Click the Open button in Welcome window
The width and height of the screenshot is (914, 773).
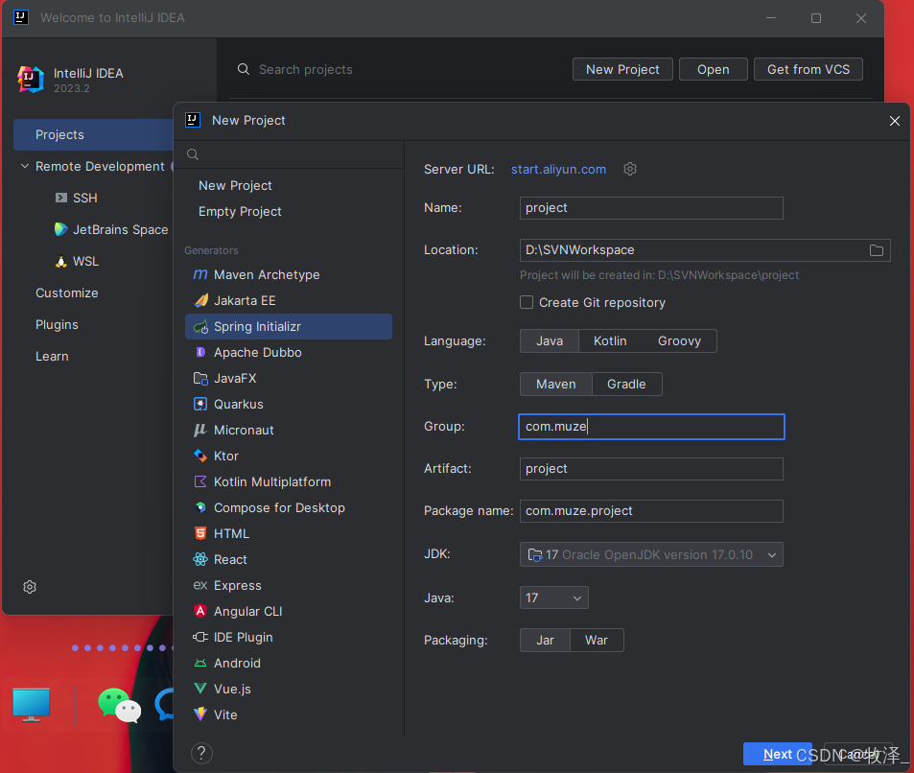point(713,69)
